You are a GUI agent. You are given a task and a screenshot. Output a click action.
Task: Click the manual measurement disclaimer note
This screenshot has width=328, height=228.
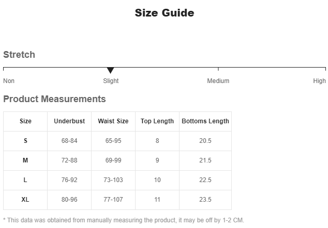(124, 220)
